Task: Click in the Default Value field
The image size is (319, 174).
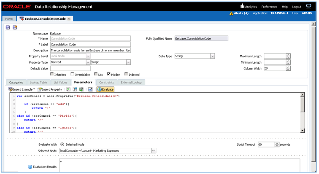Action: tap(70, 68)
